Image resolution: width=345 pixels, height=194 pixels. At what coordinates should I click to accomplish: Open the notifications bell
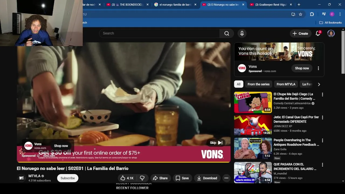(x=318, y=33)
